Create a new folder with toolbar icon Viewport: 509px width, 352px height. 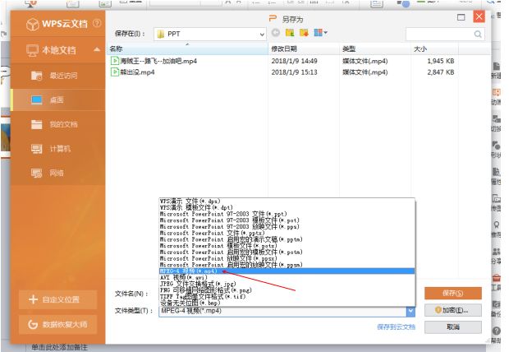click(304, 33)
